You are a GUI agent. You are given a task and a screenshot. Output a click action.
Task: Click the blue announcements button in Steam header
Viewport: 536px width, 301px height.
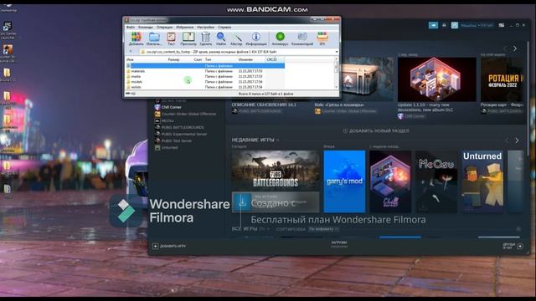point(433,25)
